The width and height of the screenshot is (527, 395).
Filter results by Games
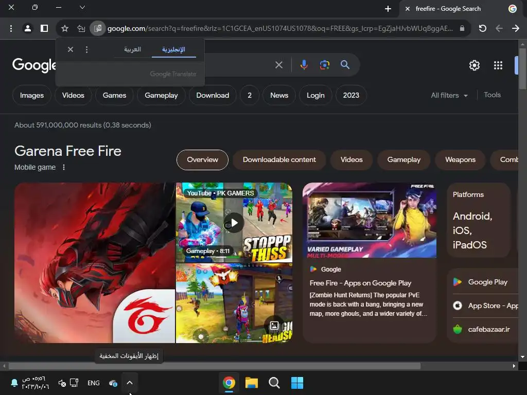[x=114, y=95]
